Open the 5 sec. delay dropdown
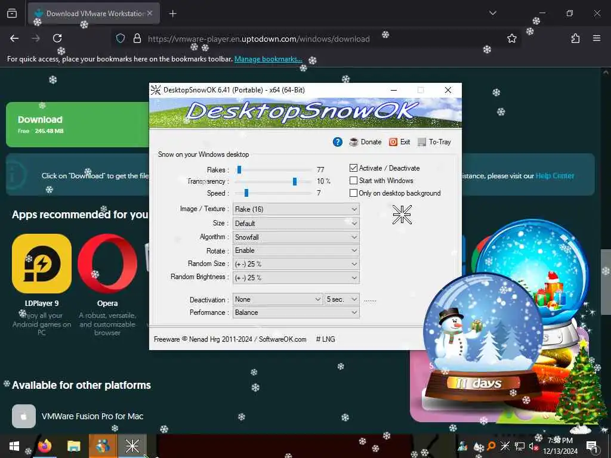Viewport: 611px width, 458px height. click(342, 299)
